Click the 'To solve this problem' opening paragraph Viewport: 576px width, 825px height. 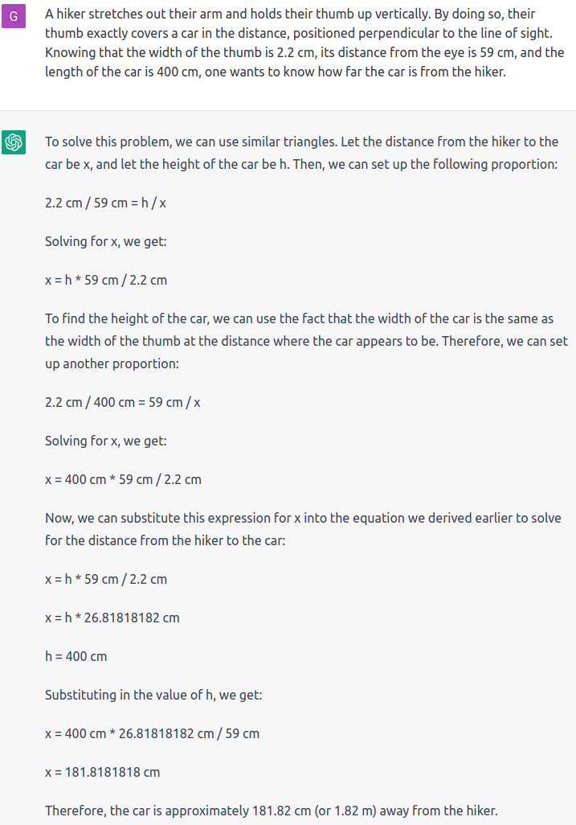click(302, 153)
